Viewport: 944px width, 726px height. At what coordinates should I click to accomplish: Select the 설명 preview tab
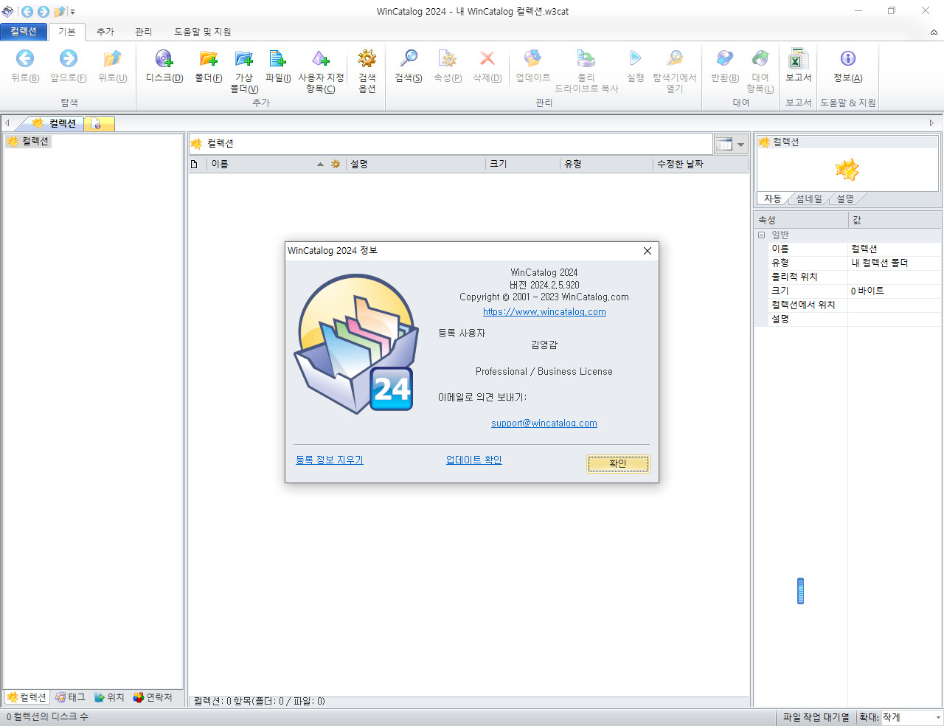pos(845,198)
